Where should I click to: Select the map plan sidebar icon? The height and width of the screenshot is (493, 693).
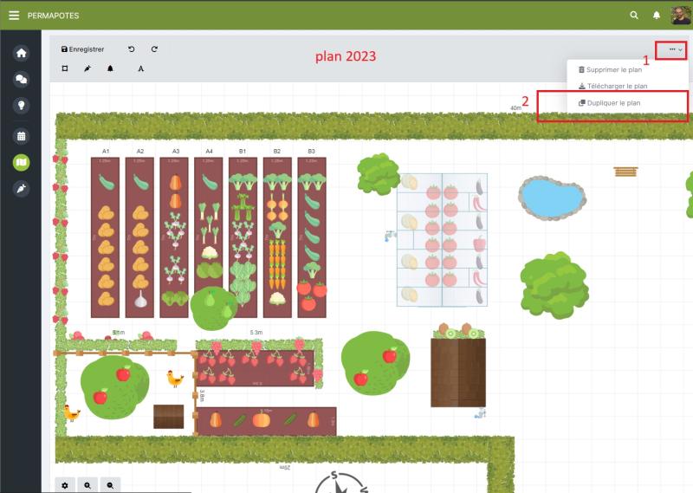tap(22, 162)
